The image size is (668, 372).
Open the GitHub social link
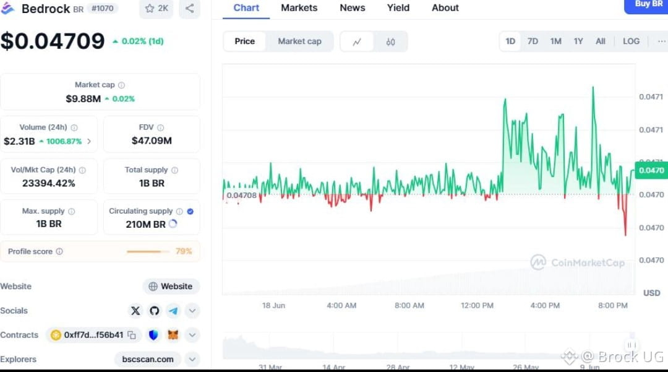(154, 311)
